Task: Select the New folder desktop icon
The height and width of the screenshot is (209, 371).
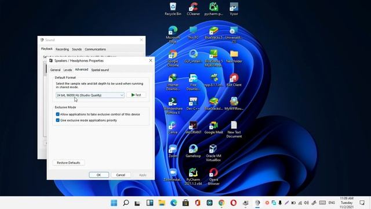Action: pyautogui.click(x=234, y=56)
